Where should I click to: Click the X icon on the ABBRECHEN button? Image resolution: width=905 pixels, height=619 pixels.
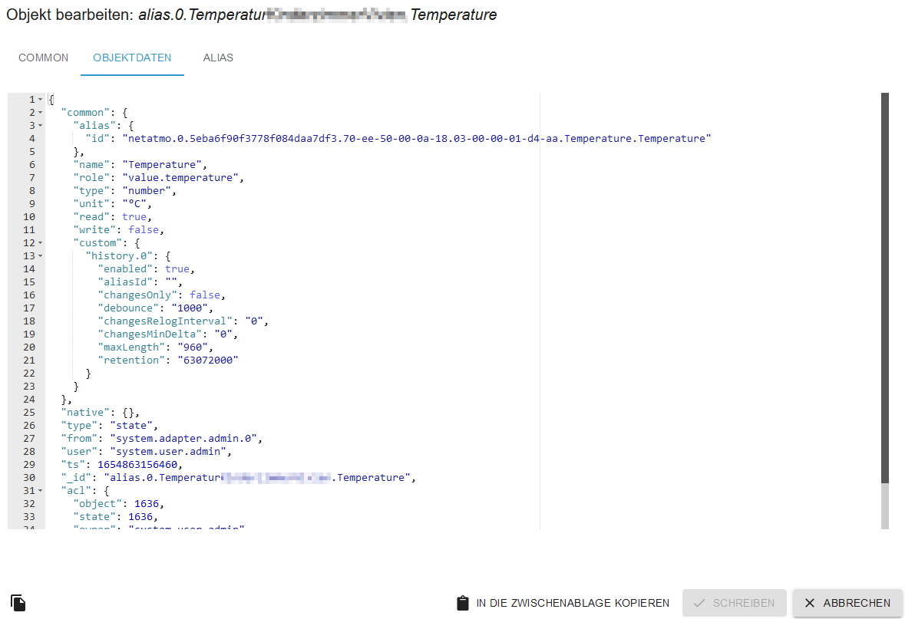click(810, 603)
